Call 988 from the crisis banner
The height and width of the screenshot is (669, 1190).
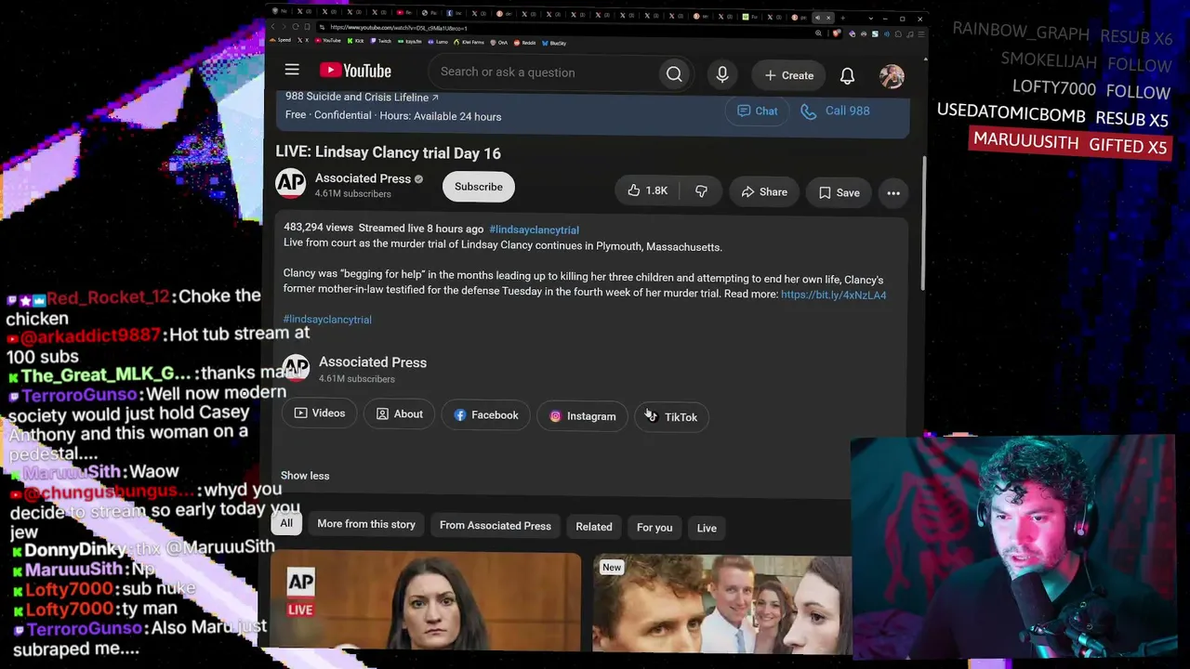[835, 111]
